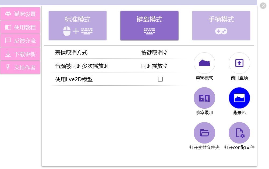Open 猫咪设置 in the sidebar
This screenshot has height=169, width=269.
20,14
